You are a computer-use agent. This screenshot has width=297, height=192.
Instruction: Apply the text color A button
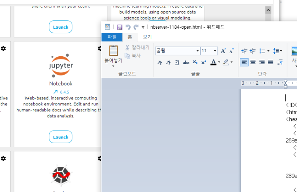(x=213, y=62)
